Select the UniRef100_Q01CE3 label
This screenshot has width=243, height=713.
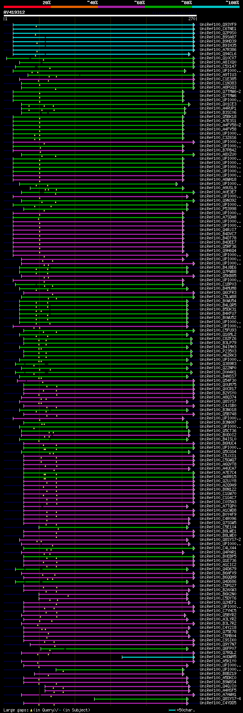point(218,104)
